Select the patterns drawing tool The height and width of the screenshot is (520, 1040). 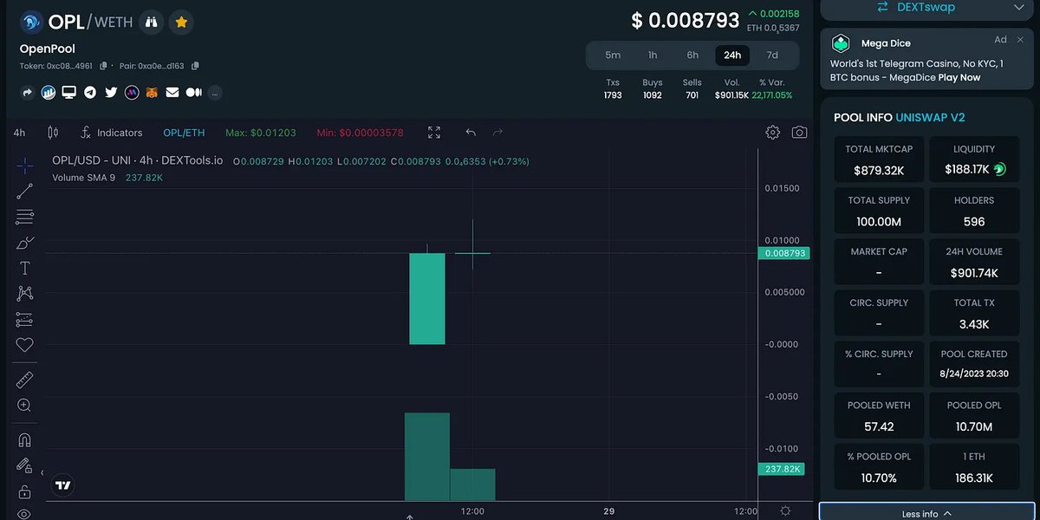click(24, 294)
